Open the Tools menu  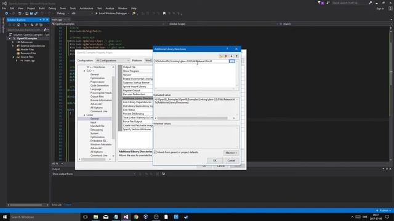73,8
